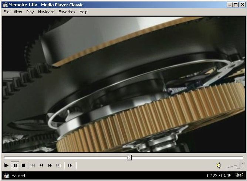Open the View menu
This screenshot has height=181, width=247.
pos(18,12)
